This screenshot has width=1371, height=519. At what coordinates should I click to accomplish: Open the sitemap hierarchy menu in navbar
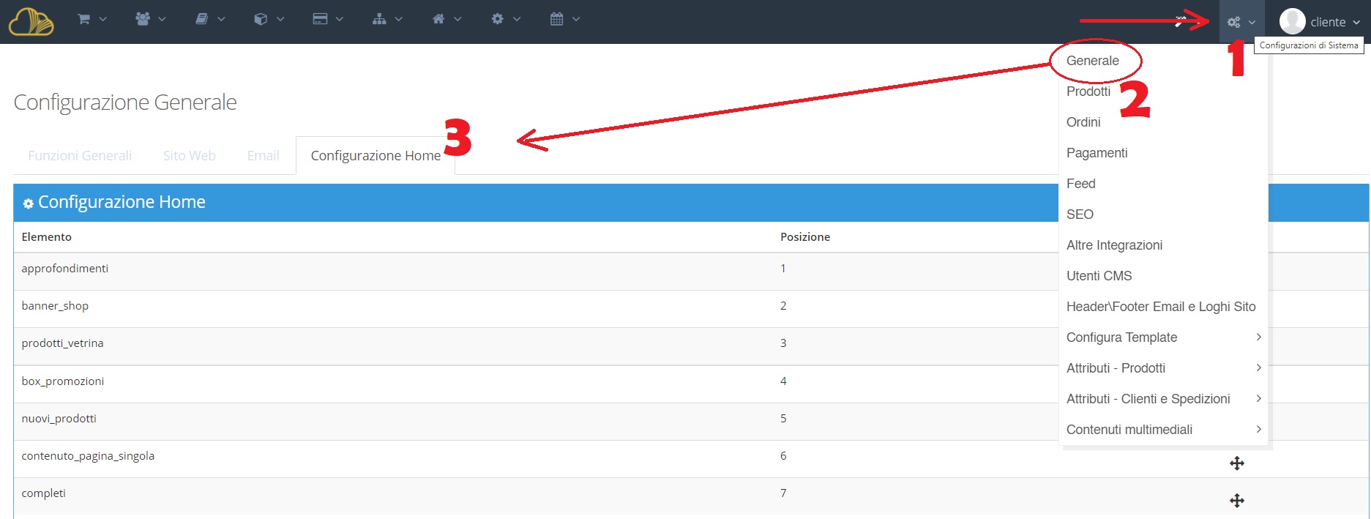pos(387,20)
